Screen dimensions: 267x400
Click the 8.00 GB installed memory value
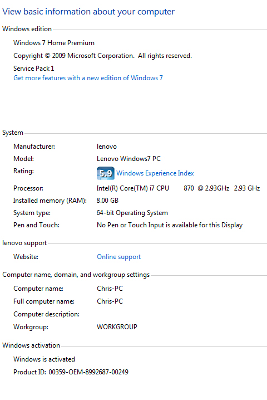(x=107, y=201)
